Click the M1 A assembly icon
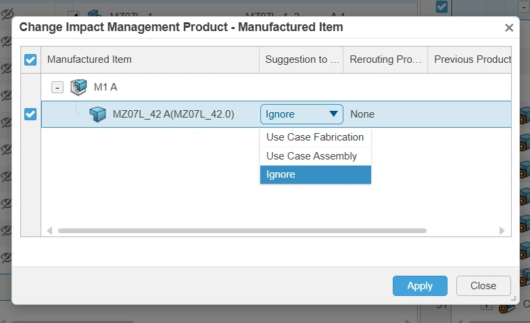Viewport: 530px width, 323px height. tap(79, 87)
